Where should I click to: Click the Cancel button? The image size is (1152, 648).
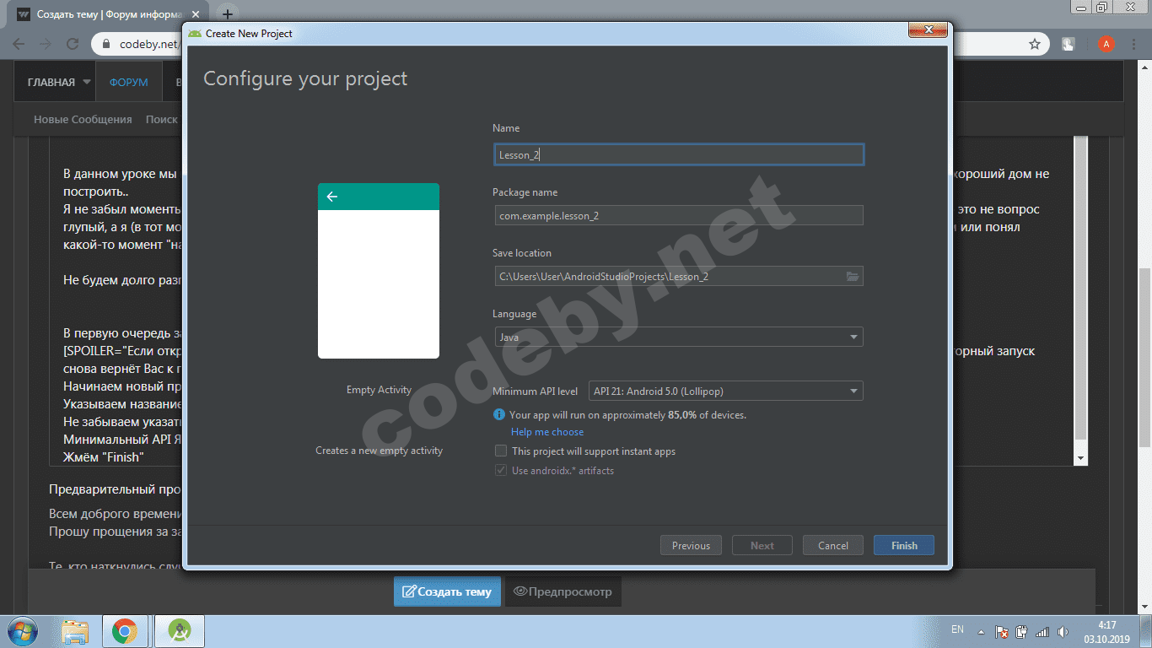[x=833, y=545]
